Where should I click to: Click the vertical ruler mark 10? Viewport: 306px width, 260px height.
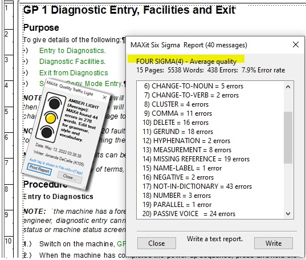(x=8, y=241)
